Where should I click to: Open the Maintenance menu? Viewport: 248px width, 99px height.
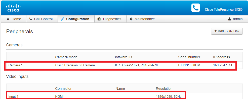tap(143, 19)
